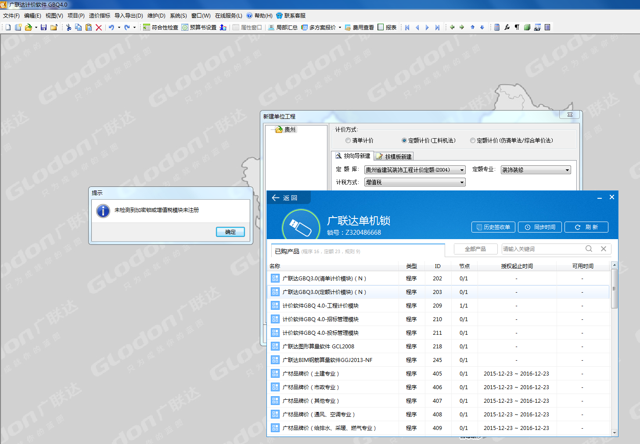The image size is (640, 444).
Task: Click the 刷新 button
Action: [586, 227]
